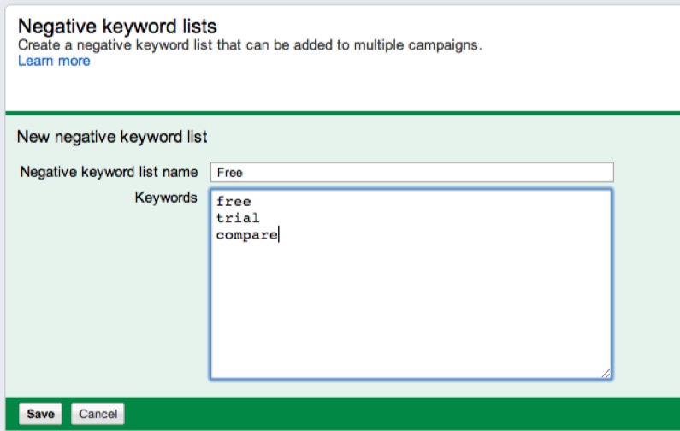
Task: Click the green footer bar right of Cancel
Action: coord(402,414)
